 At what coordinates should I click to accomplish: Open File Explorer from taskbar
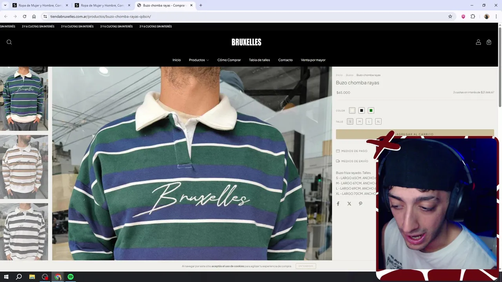tap(32, 277)
